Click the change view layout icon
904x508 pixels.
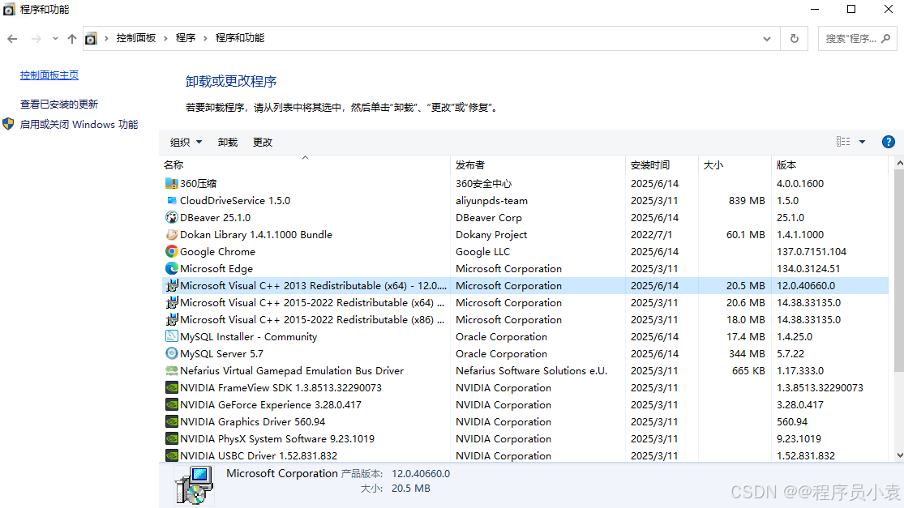point(843,142)
